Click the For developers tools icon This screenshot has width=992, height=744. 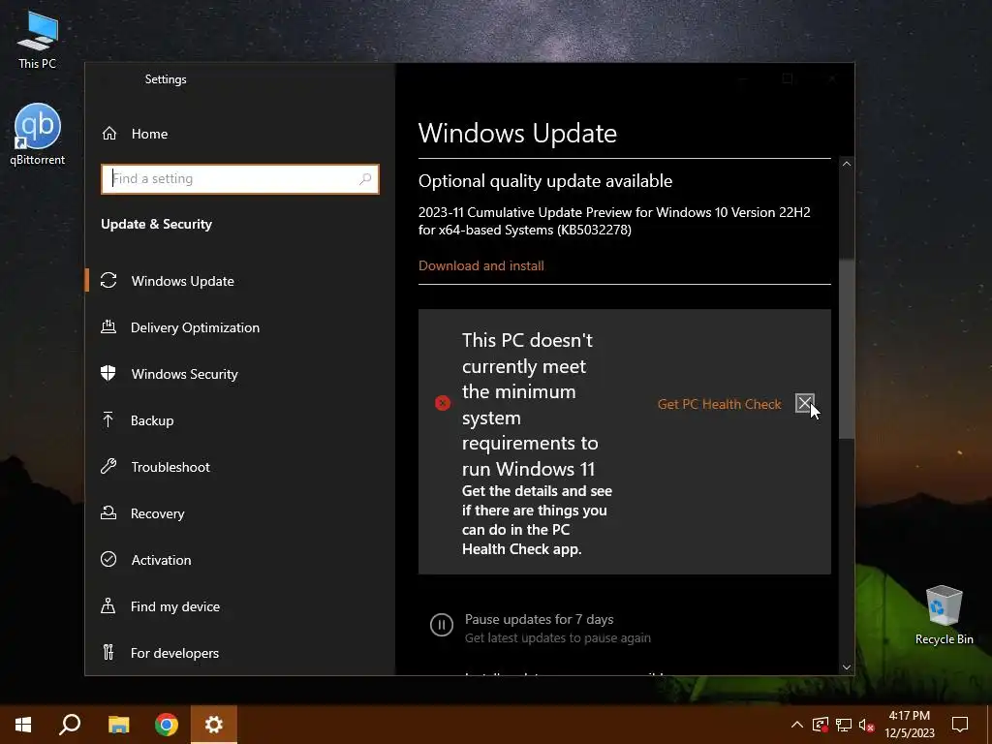coord(108,652)
